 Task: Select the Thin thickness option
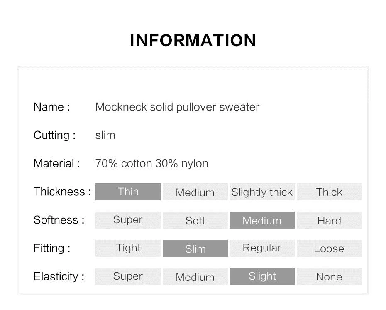pos(128,192)
